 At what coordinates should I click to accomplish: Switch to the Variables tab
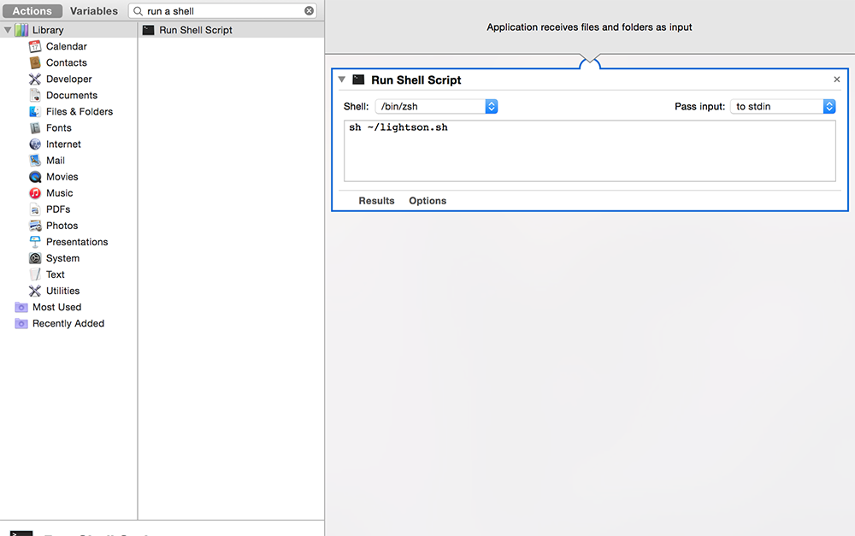(94, 11)
